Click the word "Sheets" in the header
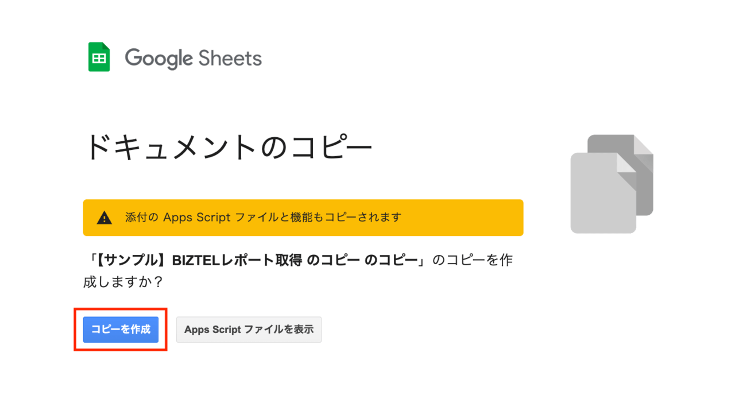This screenshot has width=735, height=410. coord(230,58)
